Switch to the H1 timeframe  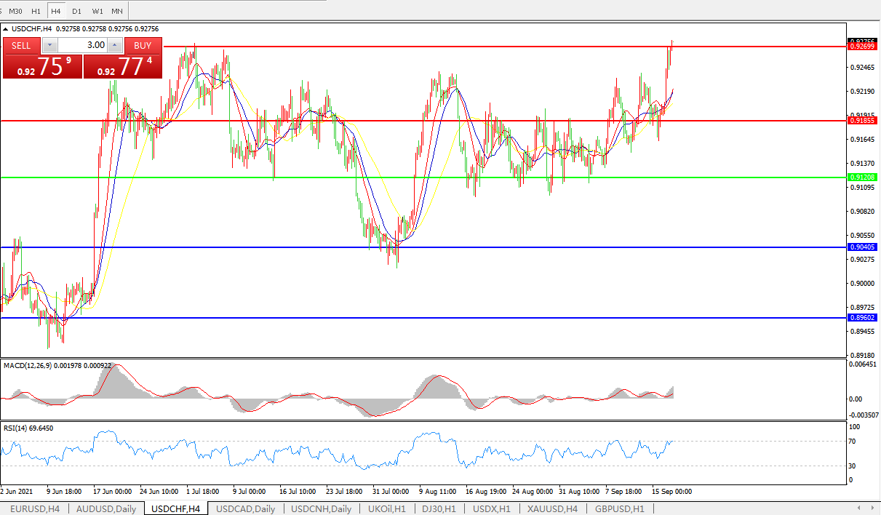(x=36, y=11)
